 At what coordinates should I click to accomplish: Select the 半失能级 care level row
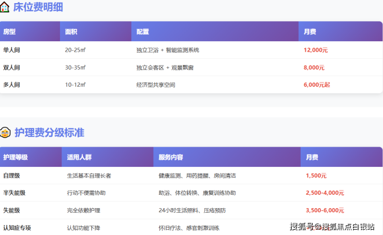pos(14,193)
